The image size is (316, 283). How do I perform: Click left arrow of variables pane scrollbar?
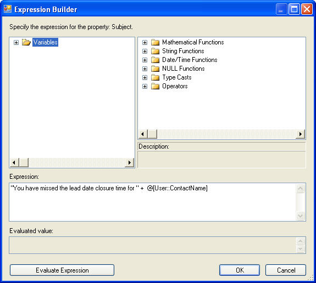[14, 162]
